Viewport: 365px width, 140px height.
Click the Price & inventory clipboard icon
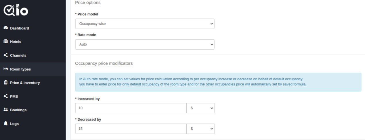point(5,83)
